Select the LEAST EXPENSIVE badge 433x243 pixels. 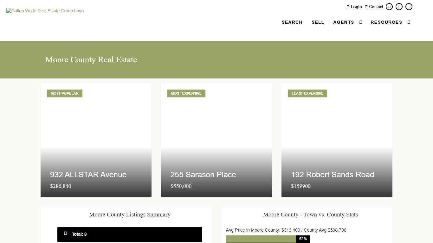point(307,93)
